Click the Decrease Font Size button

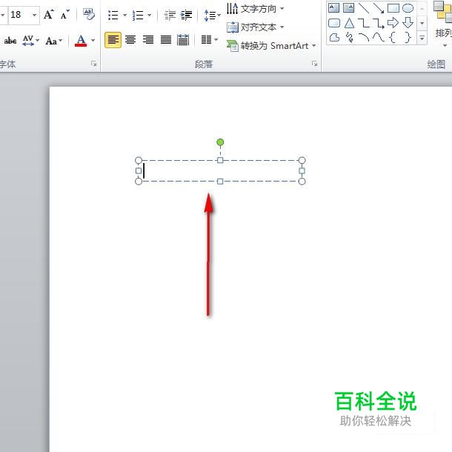pos(64,14)
